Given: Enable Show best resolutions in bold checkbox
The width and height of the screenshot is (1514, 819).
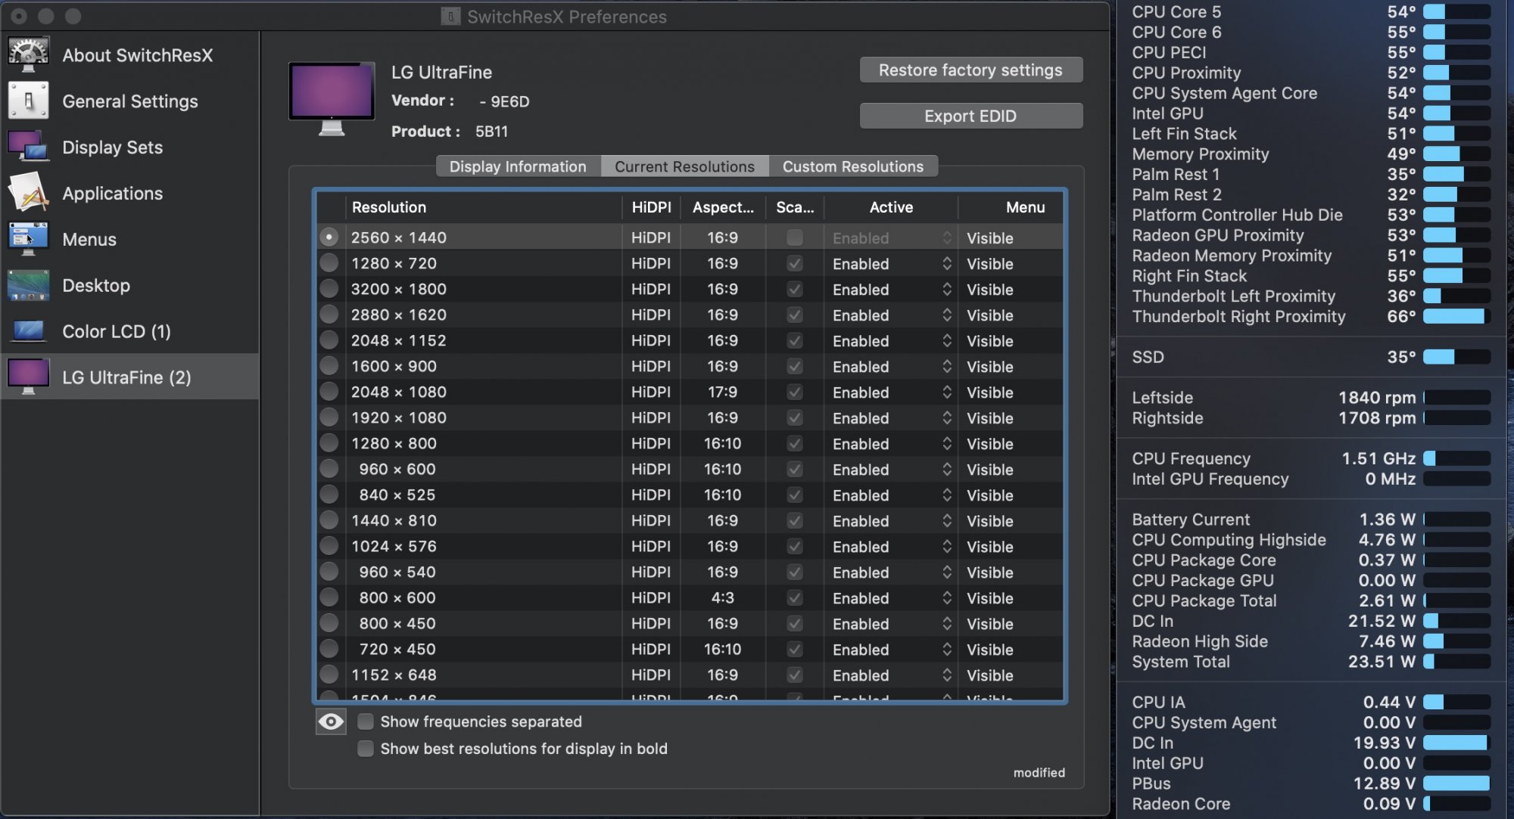Looking at the screenshot, I should (x=366, y=749).
